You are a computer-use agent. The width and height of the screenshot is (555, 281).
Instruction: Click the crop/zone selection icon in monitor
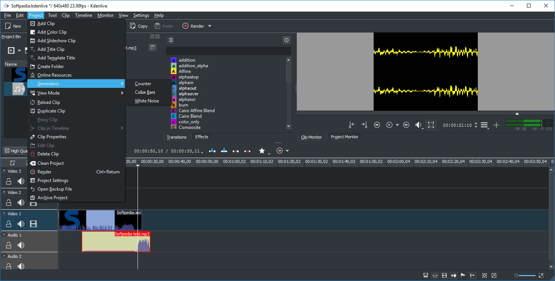point(431,125)
